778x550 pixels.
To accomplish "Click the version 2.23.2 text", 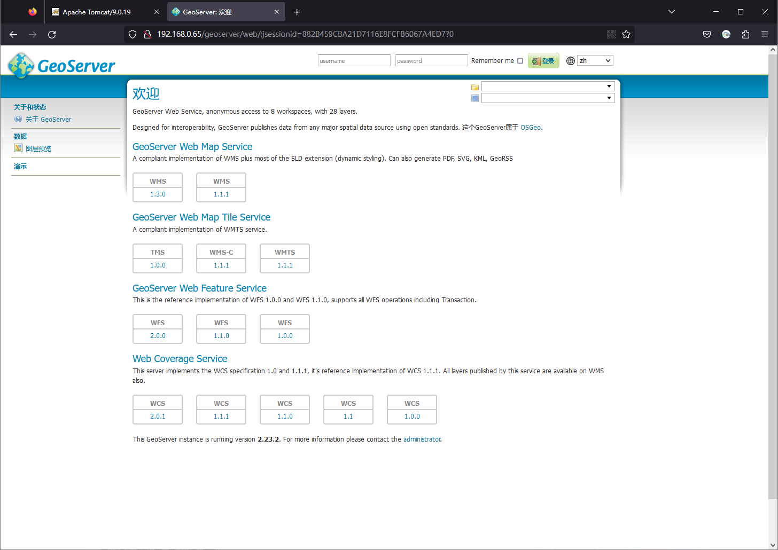I will 268,439.
